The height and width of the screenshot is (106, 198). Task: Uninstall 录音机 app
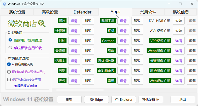88,51
